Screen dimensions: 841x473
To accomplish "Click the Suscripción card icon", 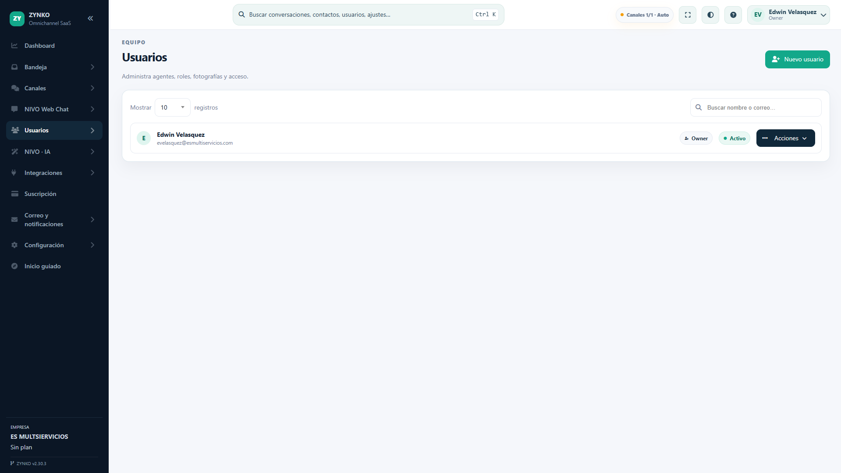I will 14,194.
